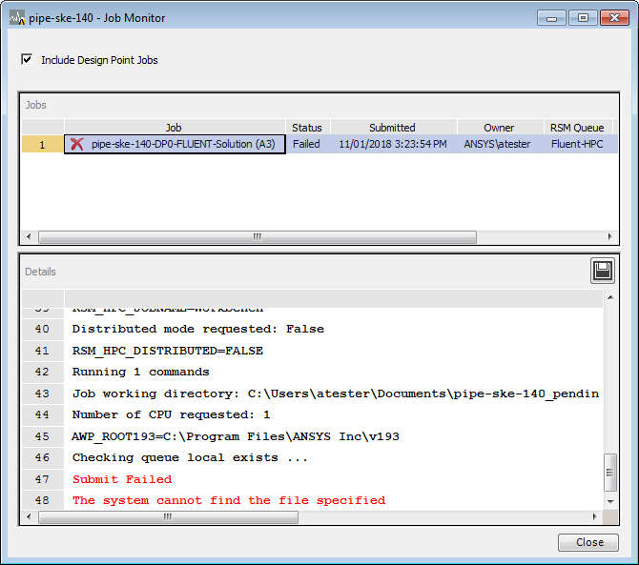Click log row number 44
Image resolution: width=639 pixels, height=565 pixels.
point(42,414)
